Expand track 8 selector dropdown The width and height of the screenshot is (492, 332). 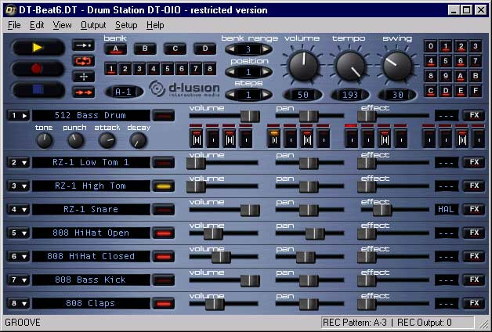(17, 303)
